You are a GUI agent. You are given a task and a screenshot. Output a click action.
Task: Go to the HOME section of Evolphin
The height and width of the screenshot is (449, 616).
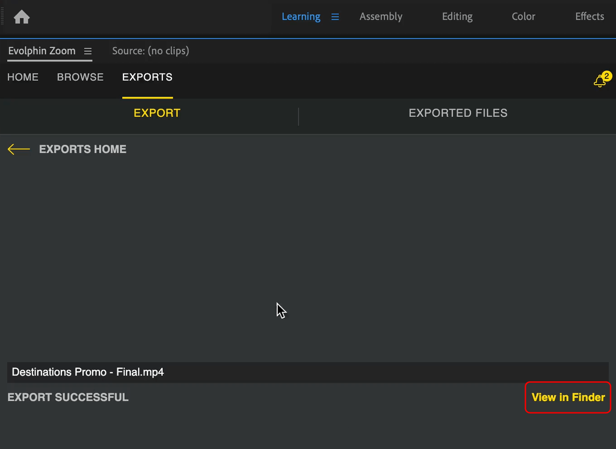point(23,77)
